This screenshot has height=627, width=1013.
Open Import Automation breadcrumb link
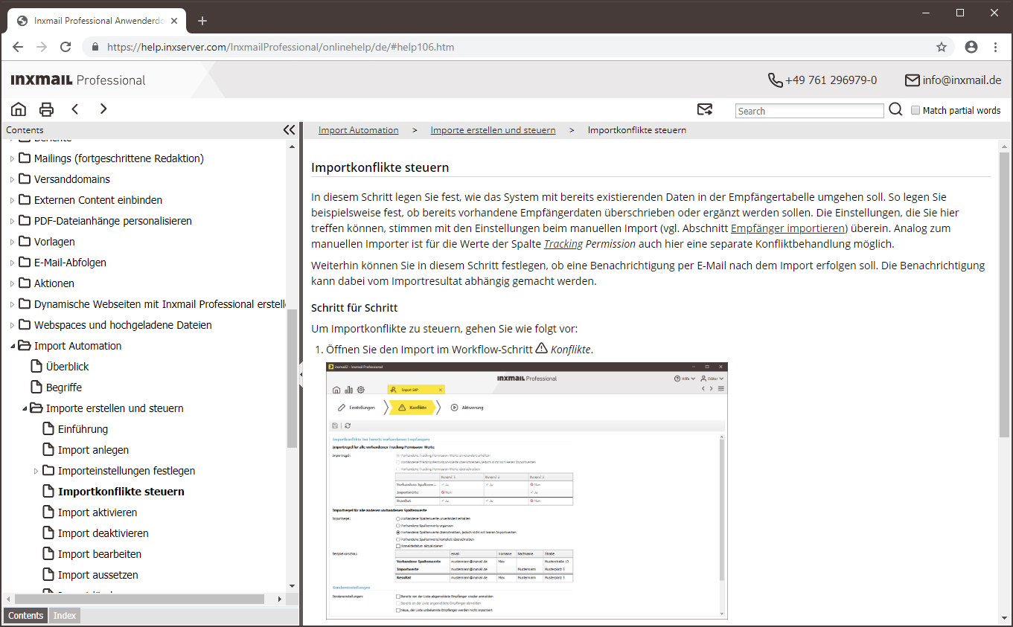[x=358, y=130]
